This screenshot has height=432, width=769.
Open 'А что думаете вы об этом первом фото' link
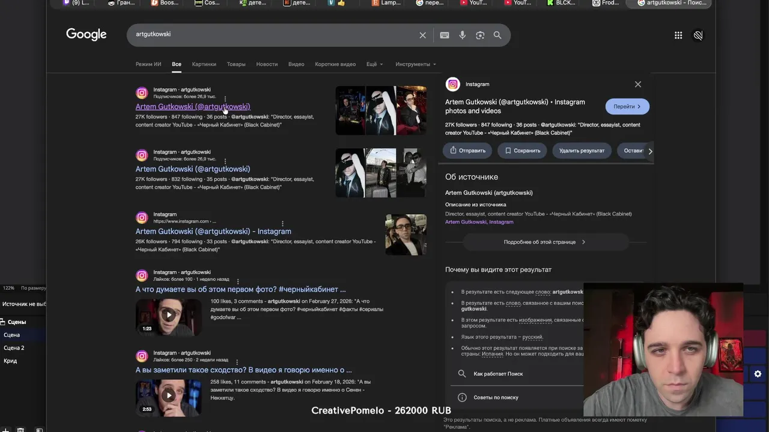click(x=240, y=289)
